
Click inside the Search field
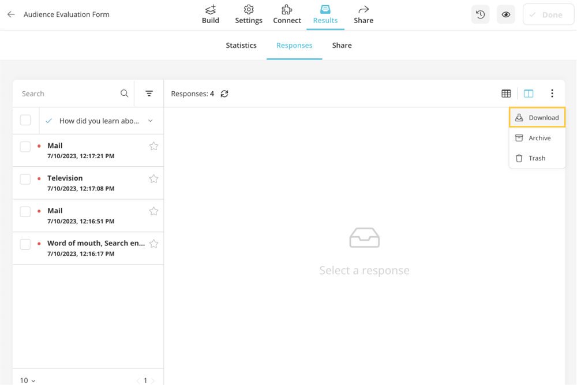[63, 93]
